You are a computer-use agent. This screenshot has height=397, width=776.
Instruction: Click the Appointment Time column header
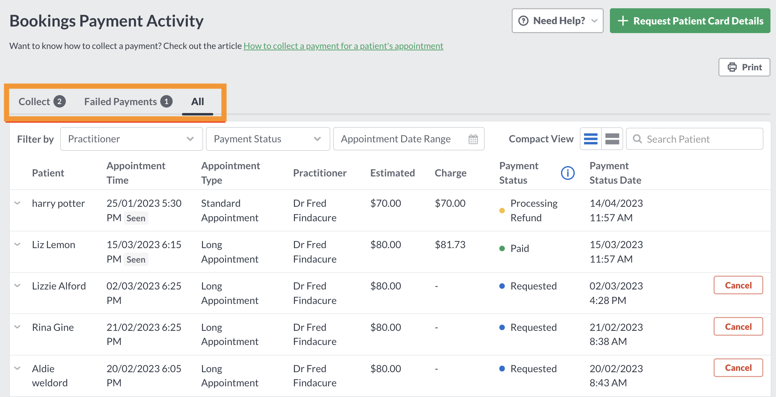[136, 173]
